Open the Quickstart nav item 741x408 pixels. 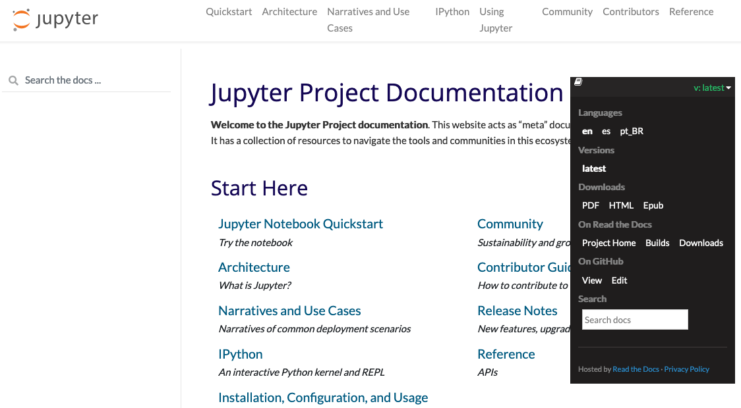(x=229, y=12)
